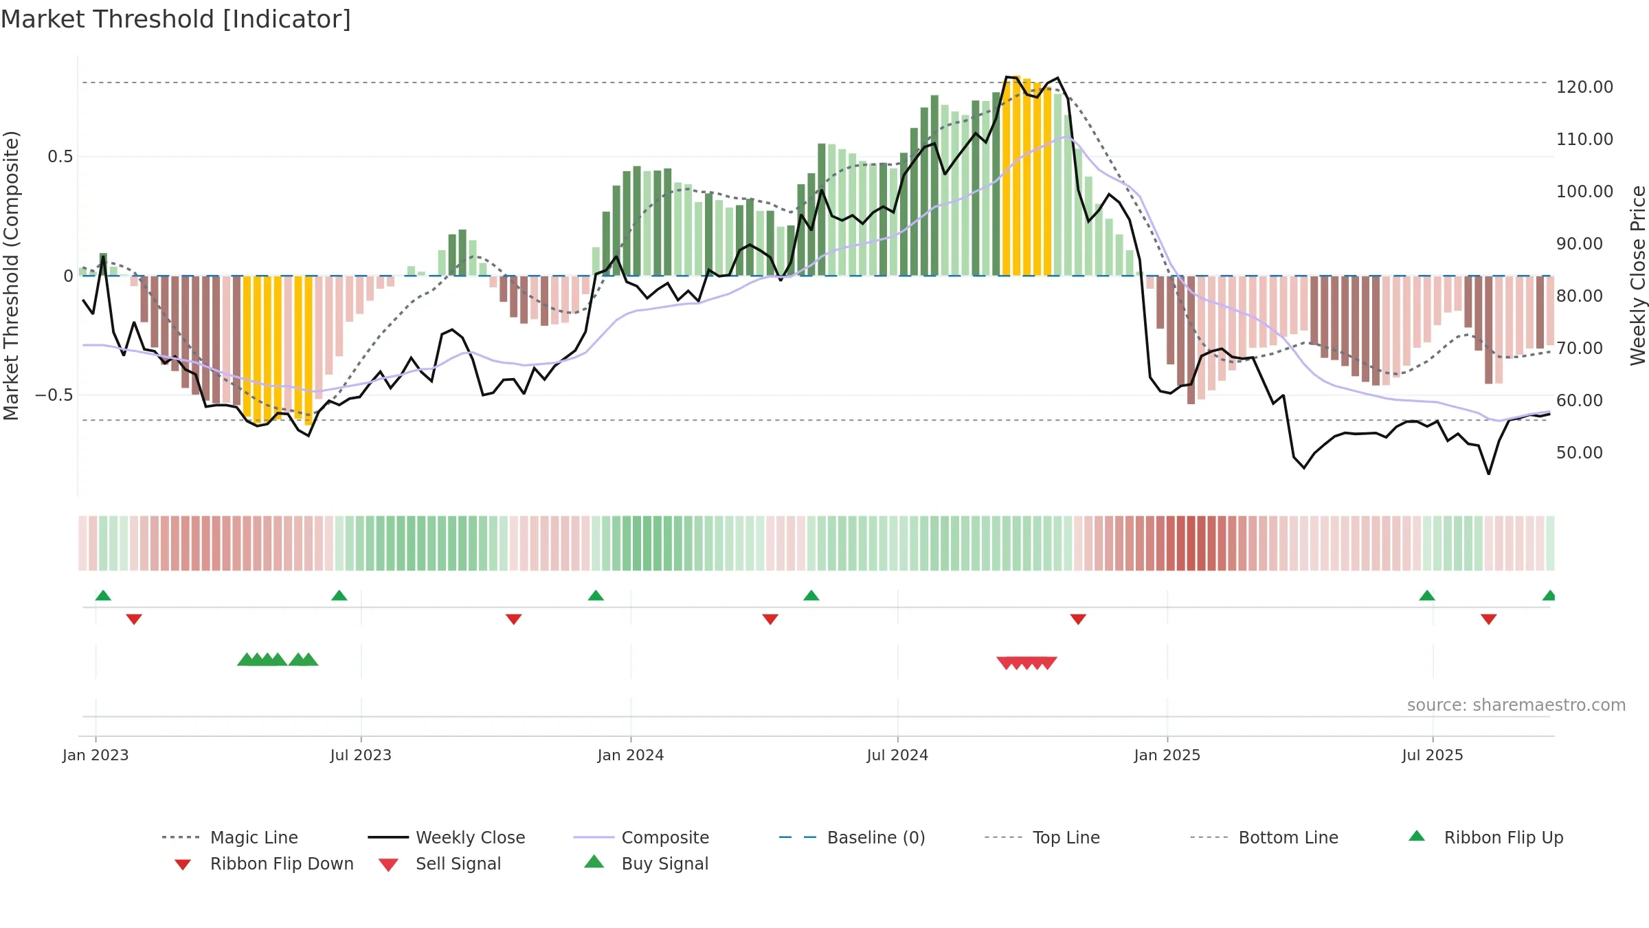
Task: Click the Jul 2025 x-axis label
Action: pyautogui.click(x=1433, y=755)
